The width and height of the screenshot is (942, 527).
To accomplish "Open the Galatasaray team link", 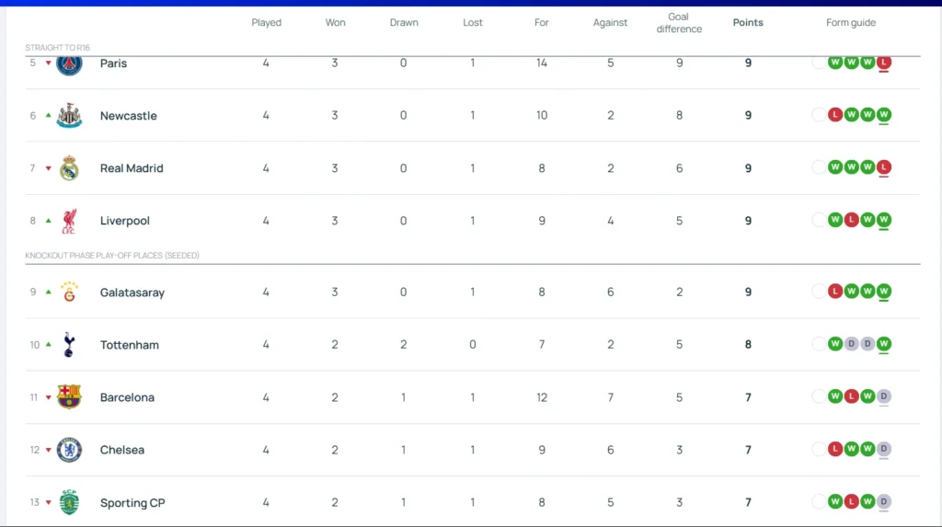I will pos(132,292).
